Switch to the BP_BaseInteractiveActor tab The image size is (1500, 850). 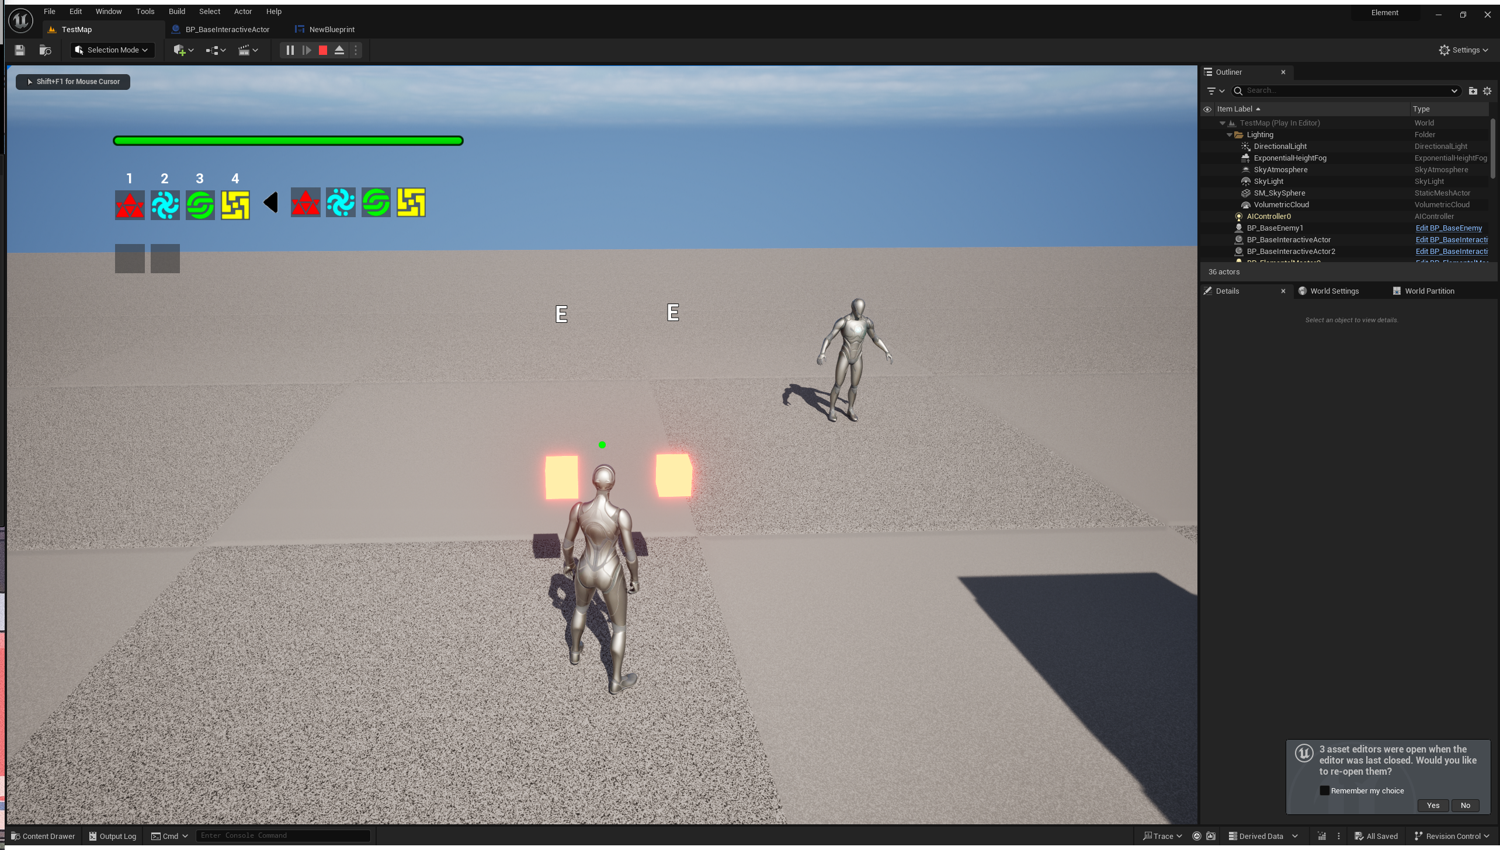[x=227, y=29]
